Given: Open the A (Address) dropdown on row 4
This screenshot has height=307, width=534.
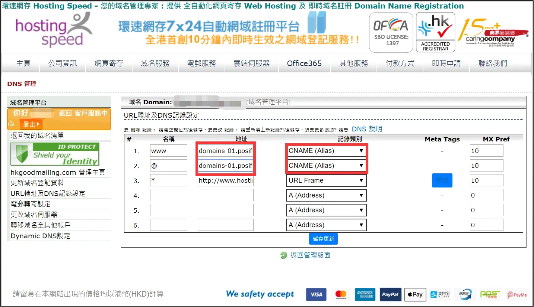Looking at the screenshot, I should point(326,195).
